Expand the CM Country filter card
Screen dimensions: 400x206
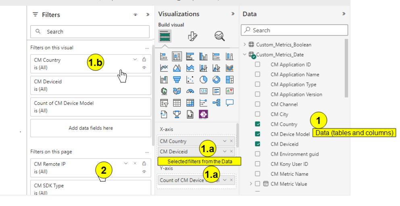[135, 59]
